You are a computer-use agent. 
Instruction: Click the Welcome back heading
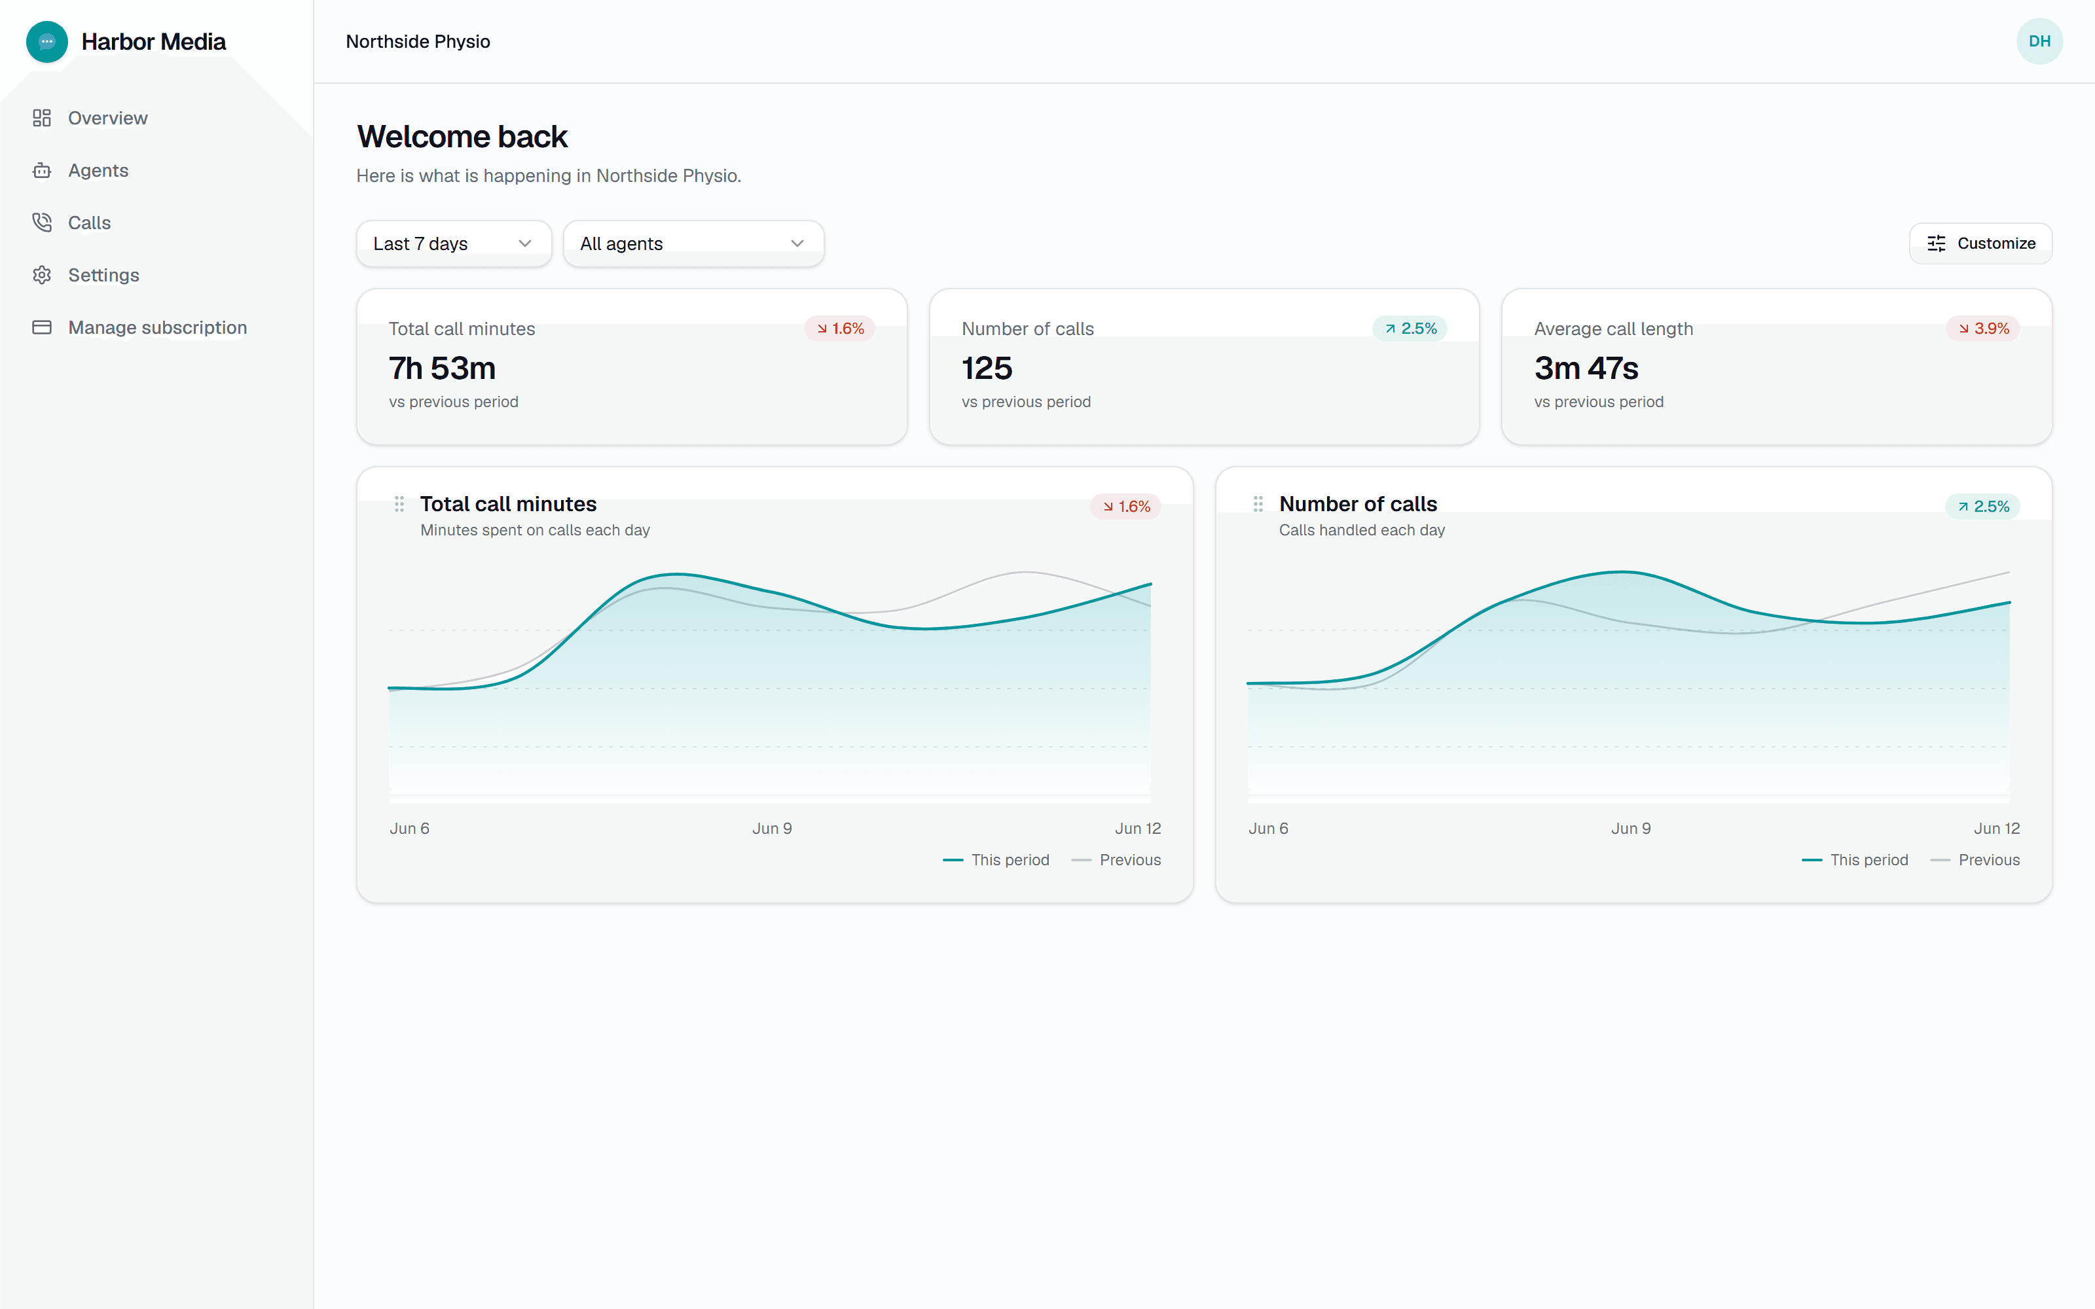coord(462,137)
